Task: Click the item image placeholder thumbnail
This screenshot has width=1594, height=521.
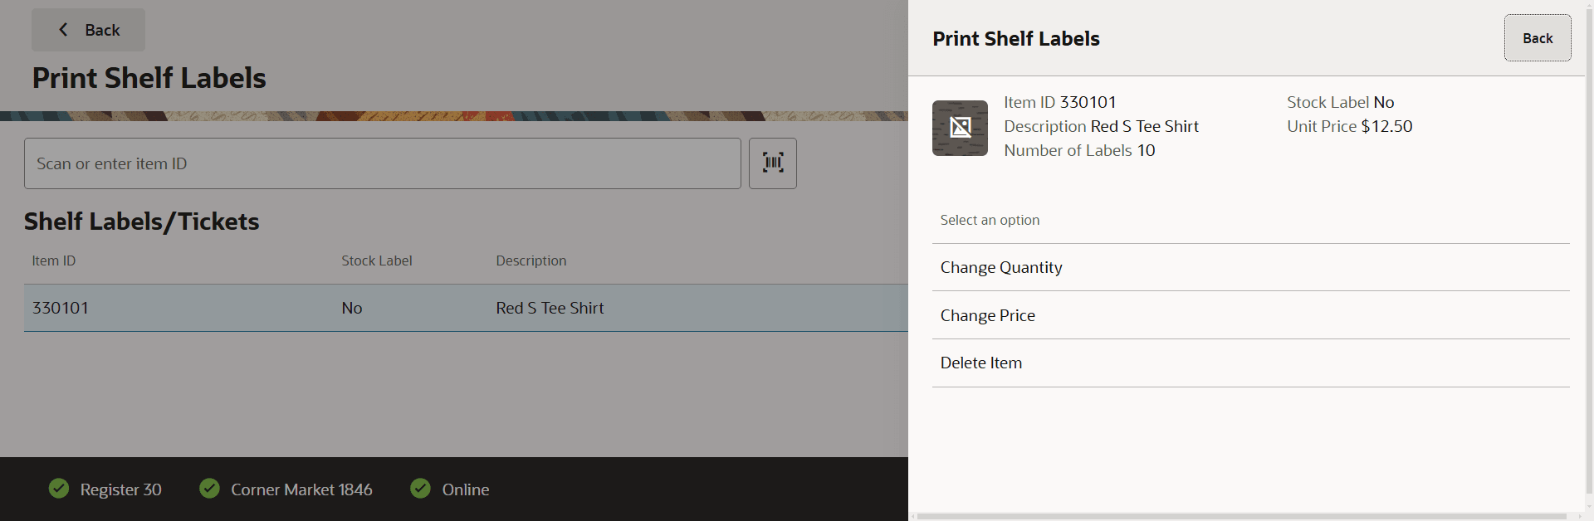Action: (960, 128)
